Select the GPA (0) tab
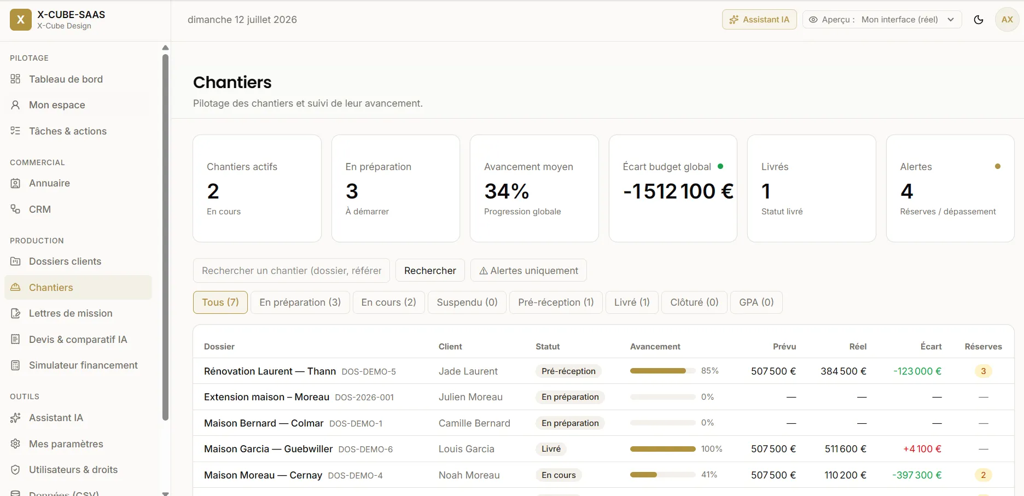The image size is (1024, 496). pyautogui.click(x=757, y=302)
